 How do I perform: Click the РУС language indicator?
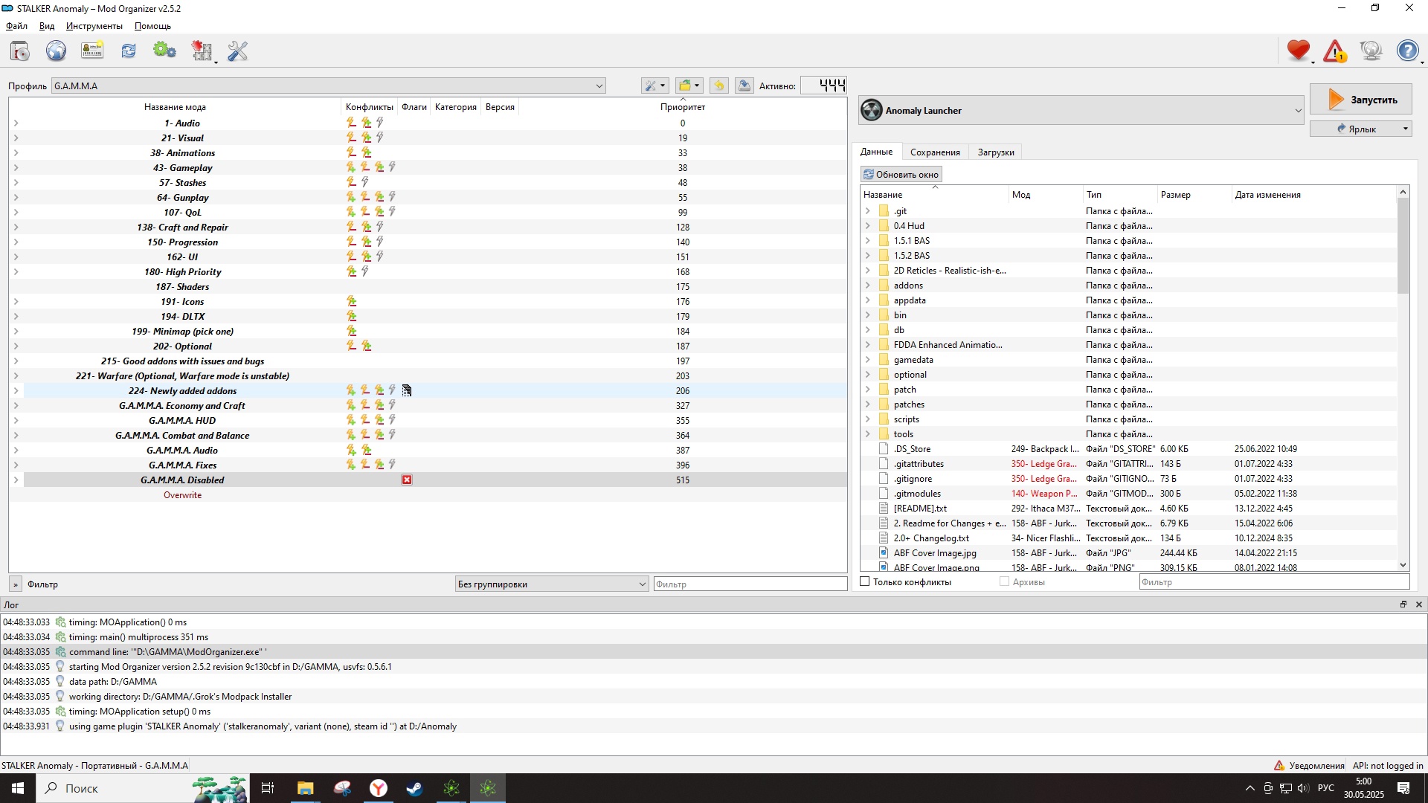pyautogui.click(x=1325, y=788)
